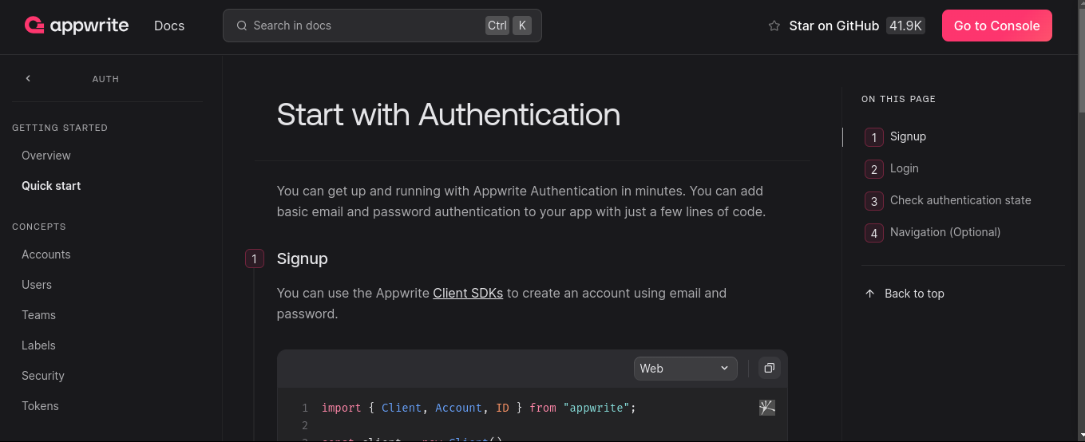
Task: Click the GitHub star icon
Action: point(774,26)
